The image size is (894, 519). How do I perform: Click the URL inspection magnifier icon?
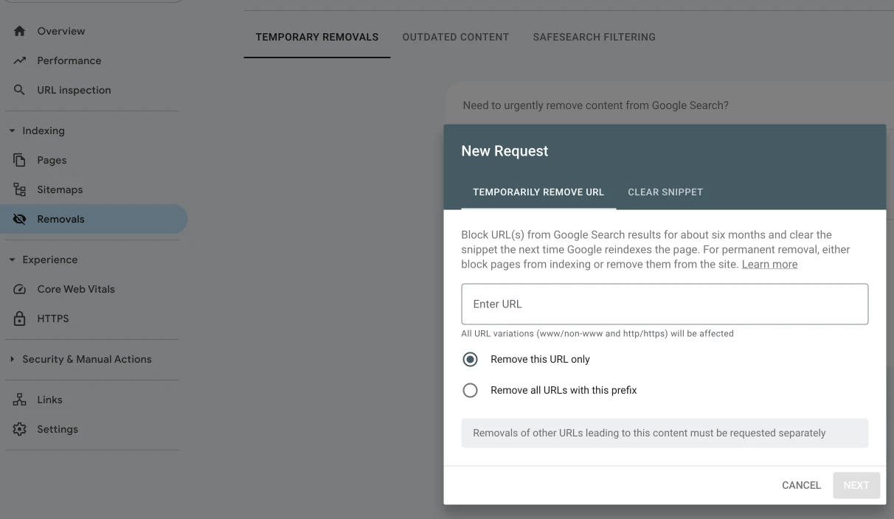pos(20,90)
